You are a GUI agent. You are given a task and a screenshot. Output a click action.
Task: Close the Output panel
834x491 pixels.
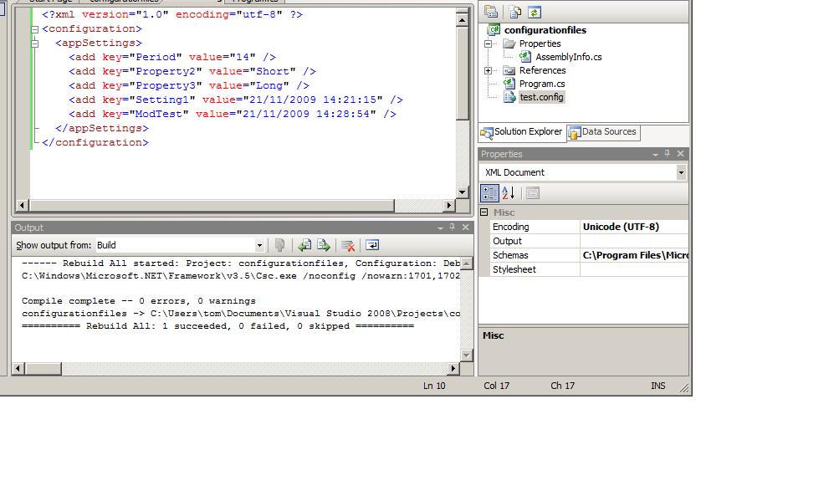click(465, 228)
